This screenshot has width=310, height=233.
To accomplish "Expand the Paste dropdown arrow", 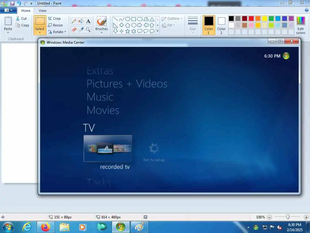I will coord(8,33).
